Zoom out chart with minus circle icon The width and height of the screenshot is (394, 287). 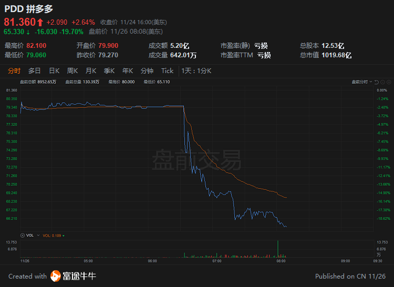[x=382, y=82]
